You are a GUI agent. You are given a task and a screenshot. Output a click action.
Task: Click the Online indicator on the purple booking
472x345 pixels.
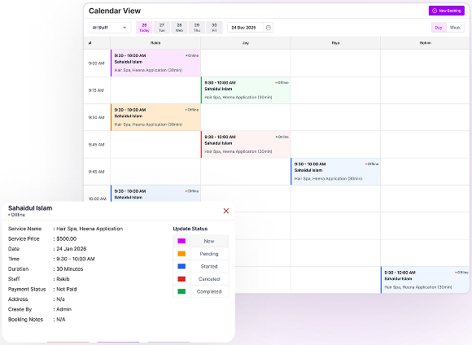point(192,55)
